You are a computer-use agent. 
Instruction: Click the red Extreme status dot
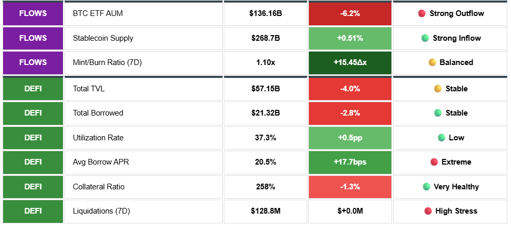point(434,162)
